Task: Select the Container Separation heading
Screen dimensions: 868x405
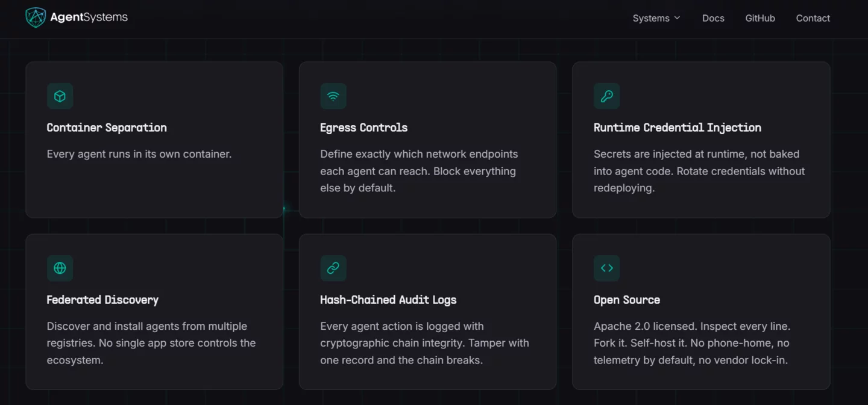Action: click(107, 128)
